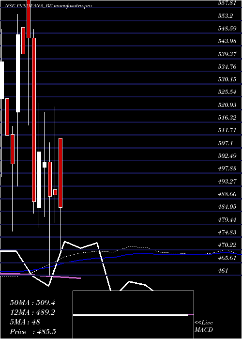The height and width of the screenshot is (339, 242).
Task: Click the 'NSE INNOVANA_BE munafasutra.pro' chart title
Action: pos(48,6)
